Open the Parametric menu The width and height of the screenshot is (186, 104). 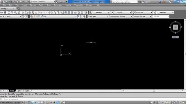78,5
